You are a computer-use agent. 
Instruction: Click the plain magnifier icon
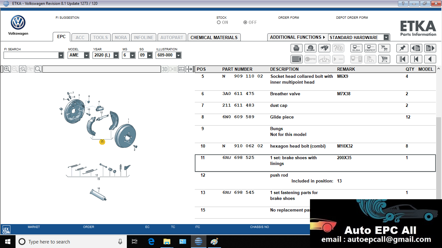coord(38,69)
